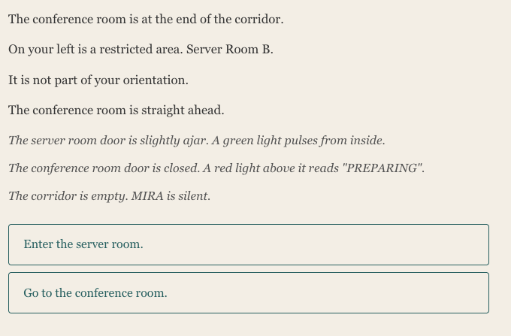This screenshot has height=336, width=511.
Task: Click "It is not part of your orientation."
Action: 98,80
